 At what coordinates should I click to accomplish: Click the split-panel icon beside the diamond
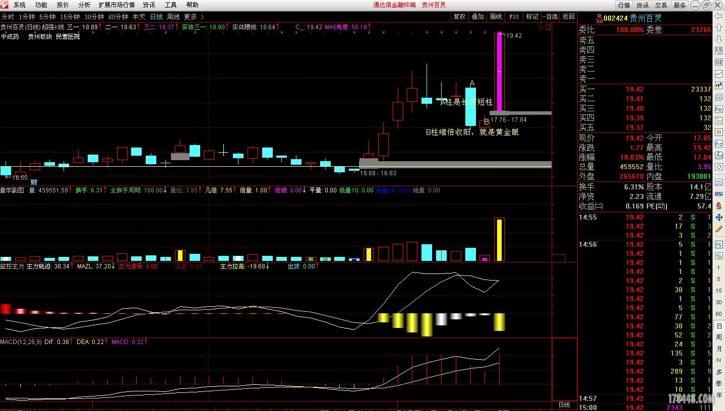click(548, 27)
